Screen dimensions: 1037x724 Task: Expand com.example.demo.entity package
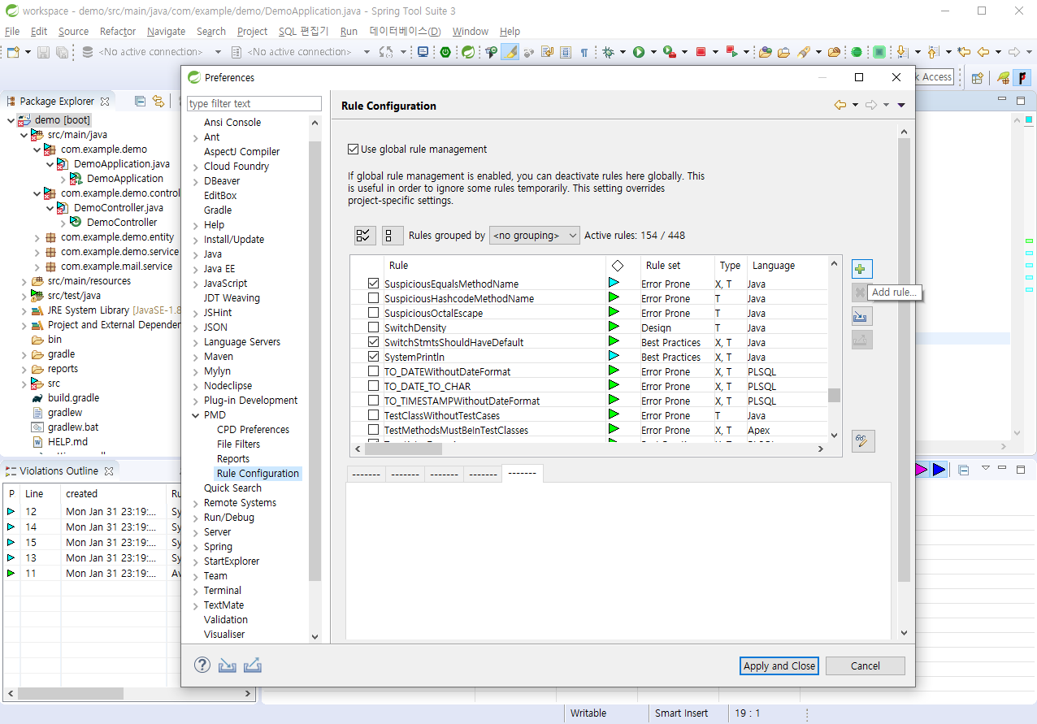click(x=37, y=237)
